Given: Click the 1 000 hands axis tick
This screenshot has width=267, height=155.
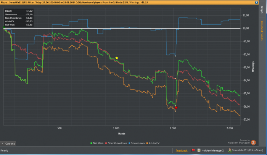Looking at the screenshot, I should (x=116, y=128).
